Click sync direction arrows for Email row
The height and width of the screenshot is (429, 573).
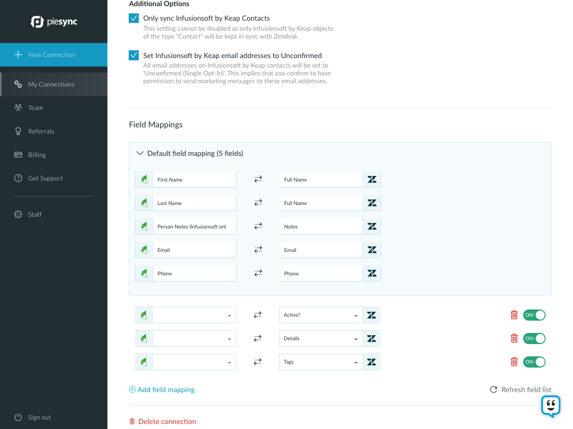point(258,250)
